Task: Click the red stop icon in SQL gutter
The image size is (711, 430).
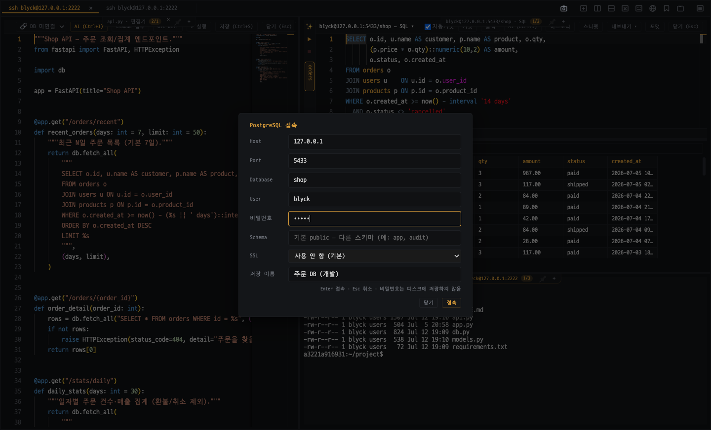Action: coord(310,51)
